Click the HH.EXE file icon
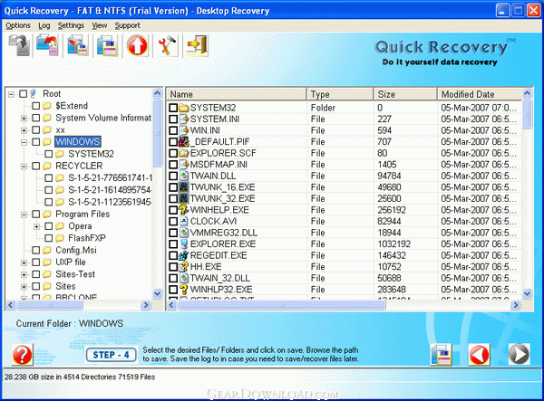Image resolution: width=544 pixels, height=401 pixels. pos(183,267)
